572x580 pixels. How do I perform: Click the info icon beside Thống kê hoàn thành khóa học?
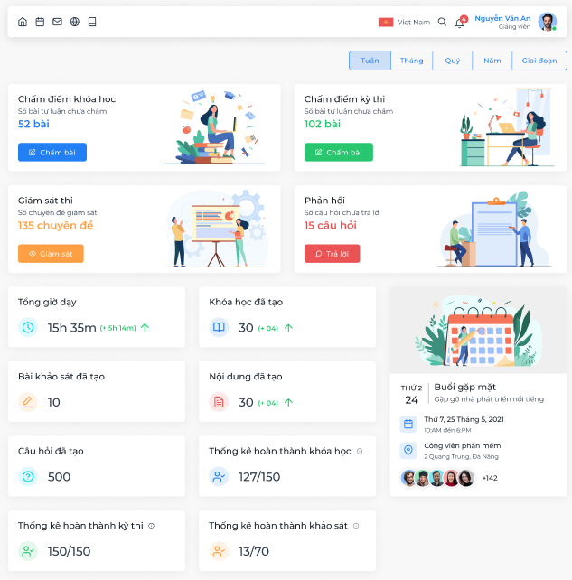pos(360,451)
